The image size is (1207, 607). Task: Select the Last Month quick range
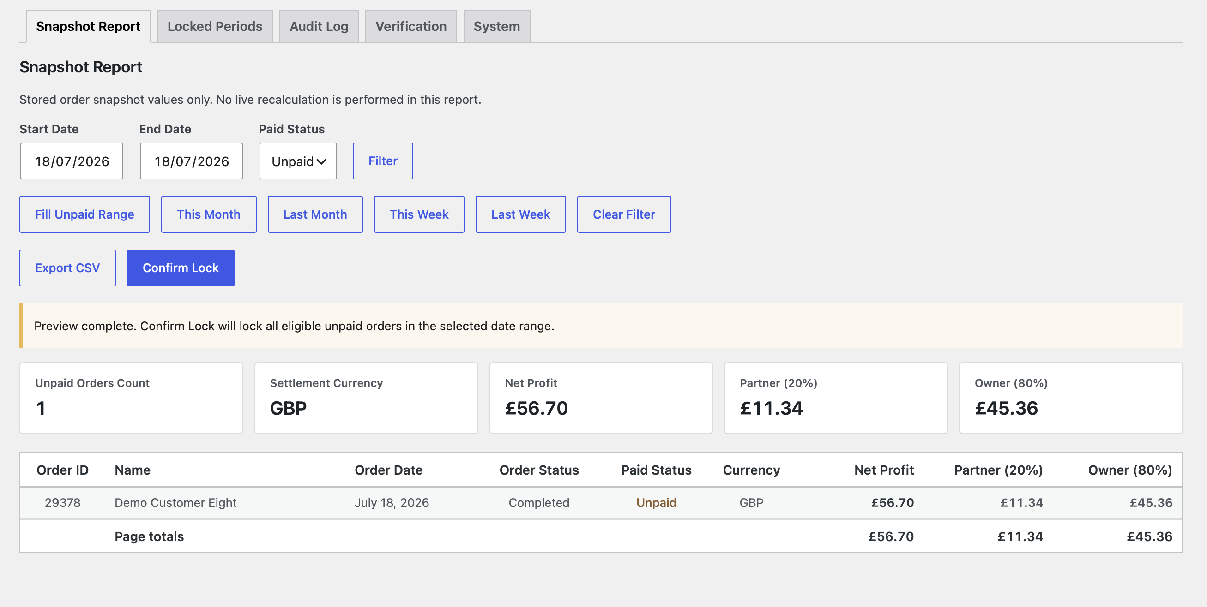click(x=315, y=214)
